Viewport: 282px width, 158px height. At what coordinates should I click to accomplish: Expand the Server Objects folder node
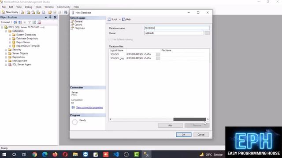click(x=6, y=54)
